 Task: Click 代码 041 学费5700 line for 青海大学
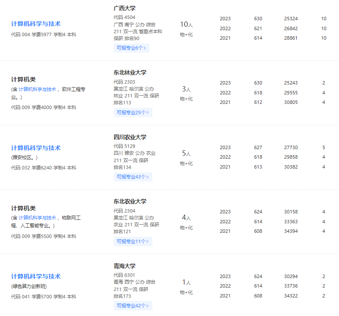(44, 297)
